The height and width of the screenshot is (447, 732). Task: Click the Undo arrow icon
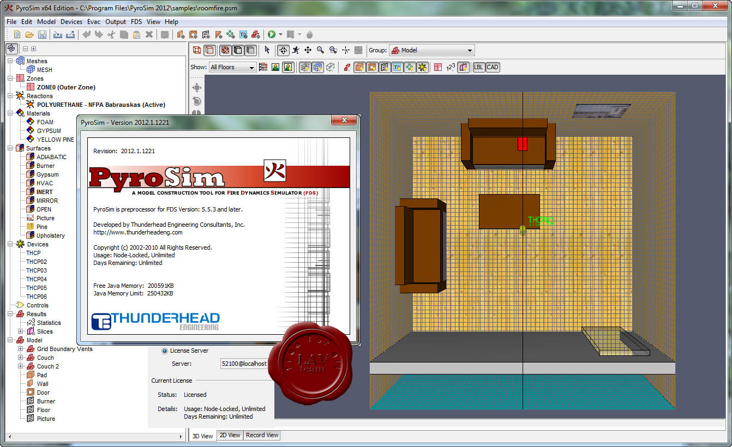[86, 34]
